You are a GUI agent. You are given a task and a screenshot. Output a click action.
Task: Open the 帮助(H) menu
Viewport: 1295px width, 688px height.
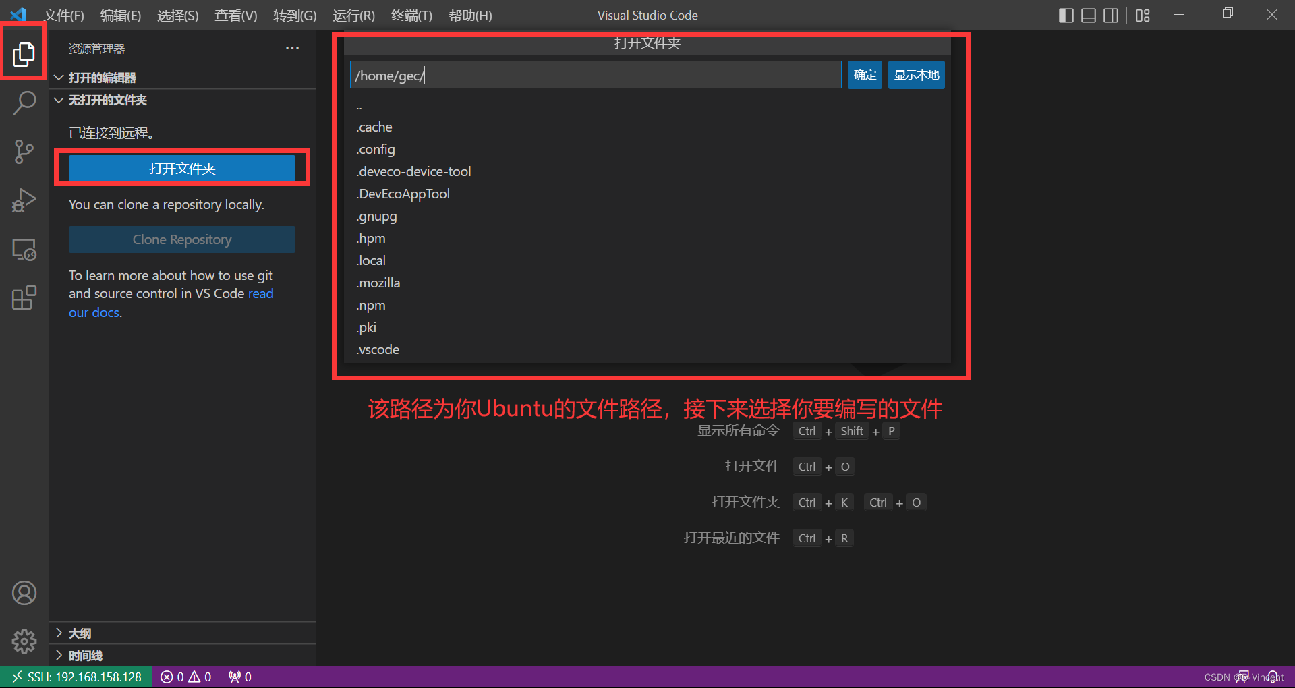click(470, 16)
